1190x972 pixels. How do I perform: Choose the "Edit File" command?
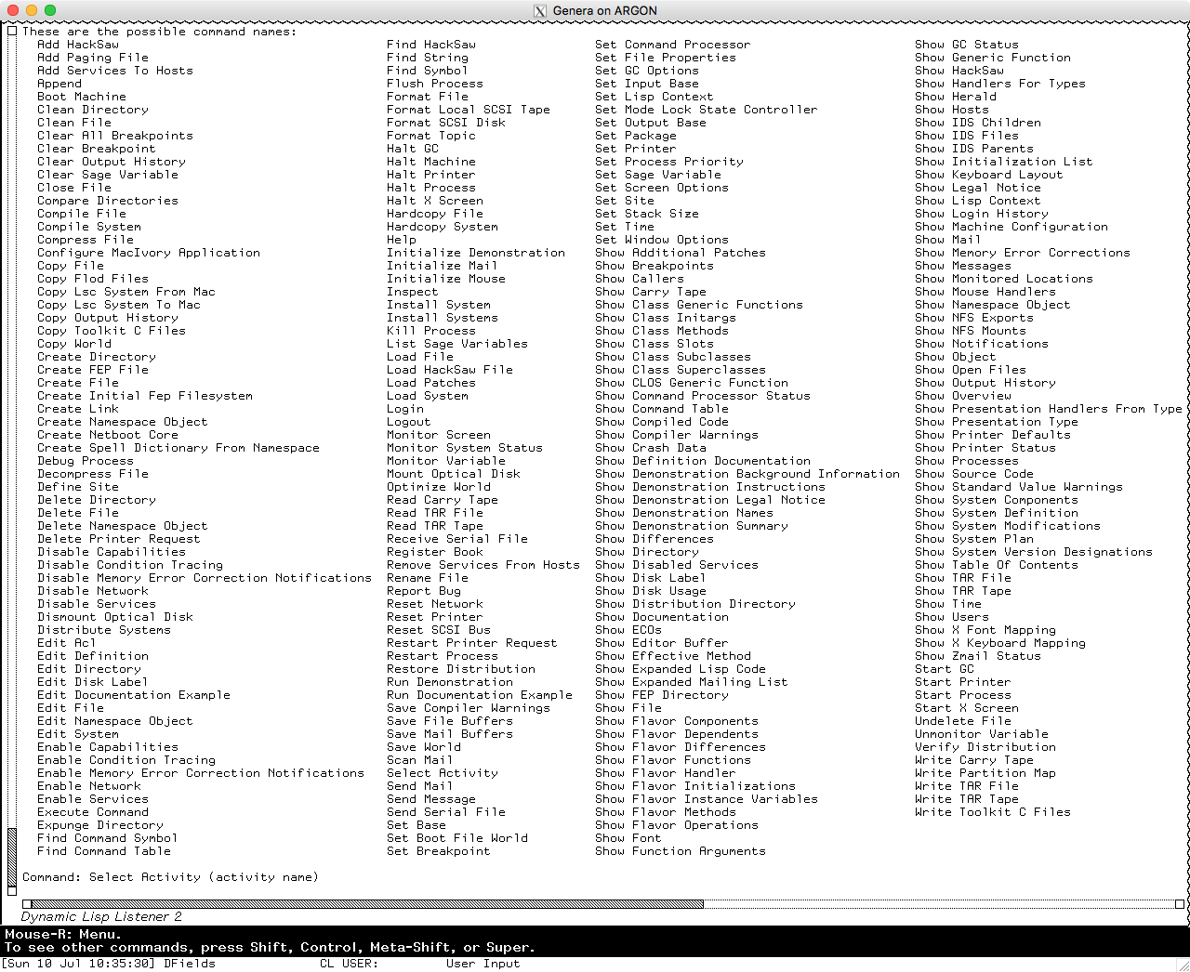[x=70, y=707]
